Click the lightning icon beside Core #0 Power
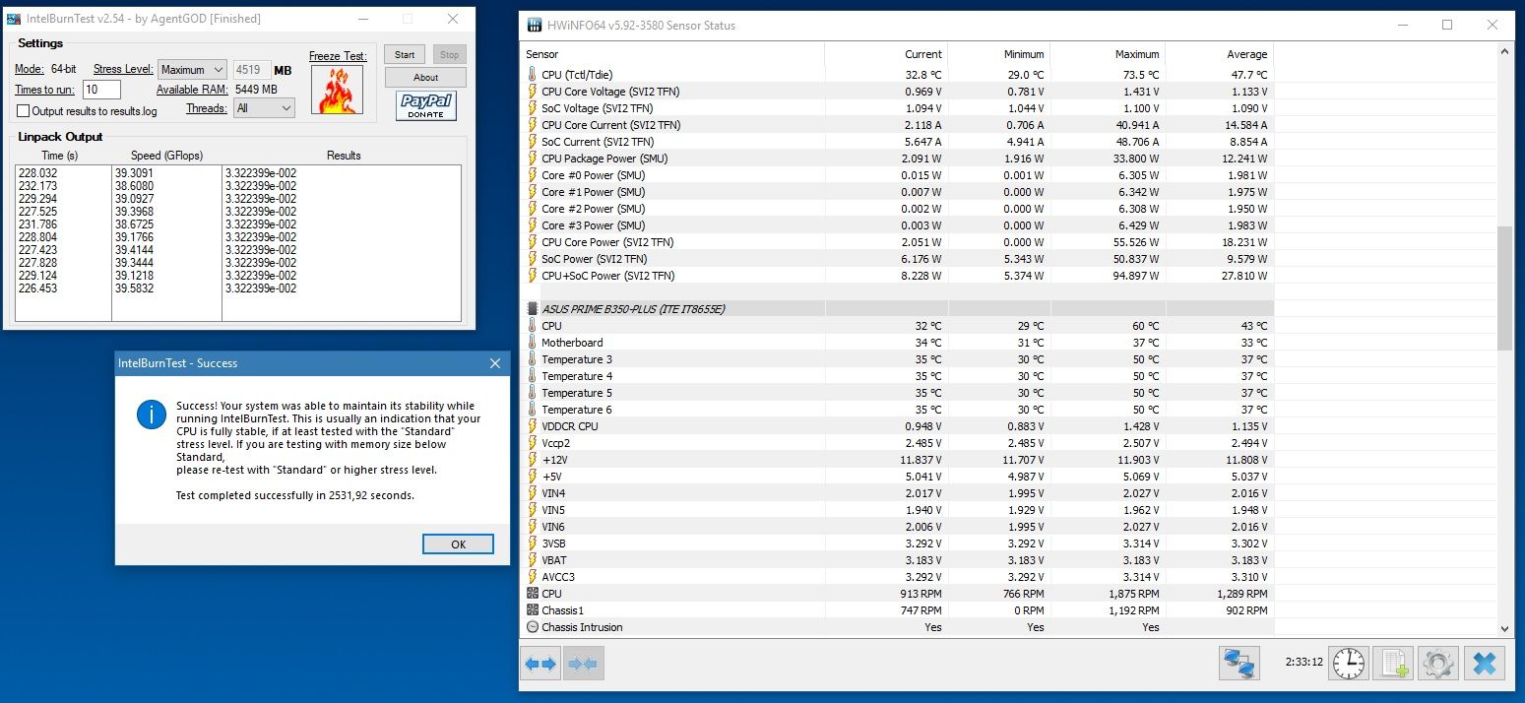Viewport: 1525px width, 703px height. pos(533,175)
